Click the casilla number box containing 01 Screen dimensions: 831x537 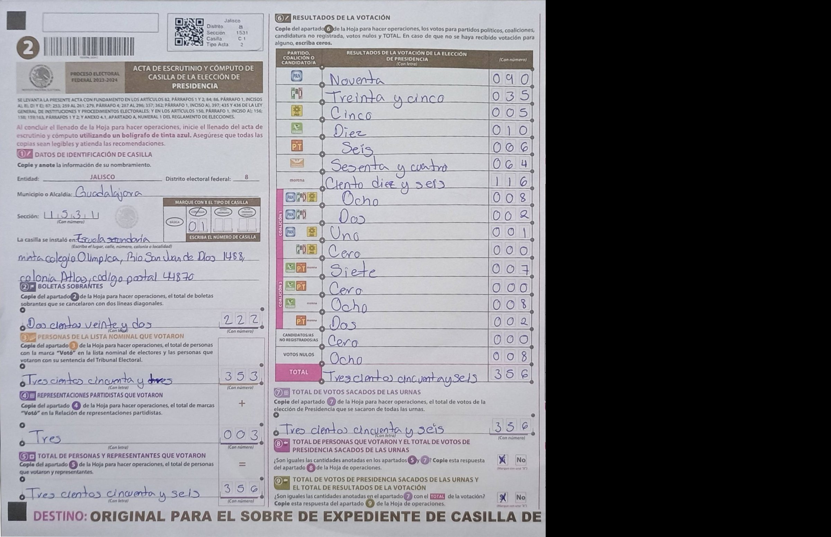click(x=198, y=226)
